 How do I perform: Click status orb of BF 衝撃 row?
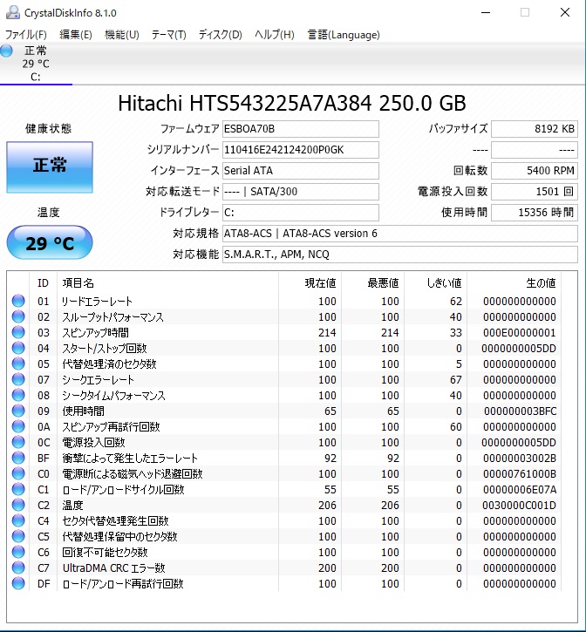pos(18,458)
